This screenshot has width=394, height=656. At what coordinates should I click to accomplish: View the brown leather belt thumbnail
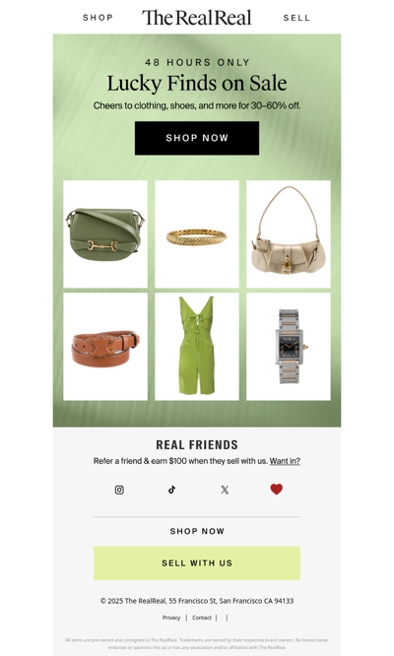pos(105,347)
